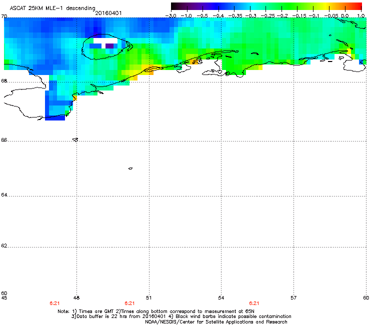Click the color bar label -0.2
370x325 pixels.
pos(282,16)
